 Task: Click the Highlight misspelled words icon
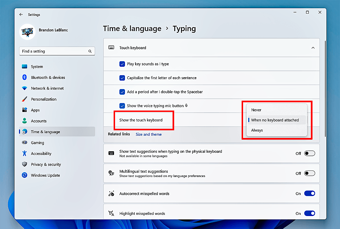[111, 213]
